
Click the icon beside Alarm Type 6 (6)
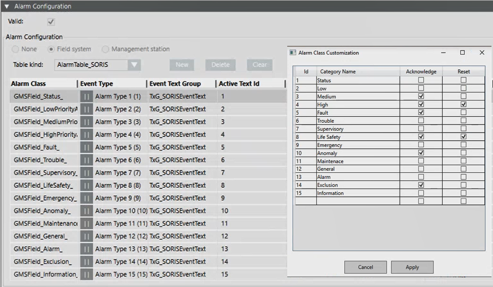(x=87, y=160)
